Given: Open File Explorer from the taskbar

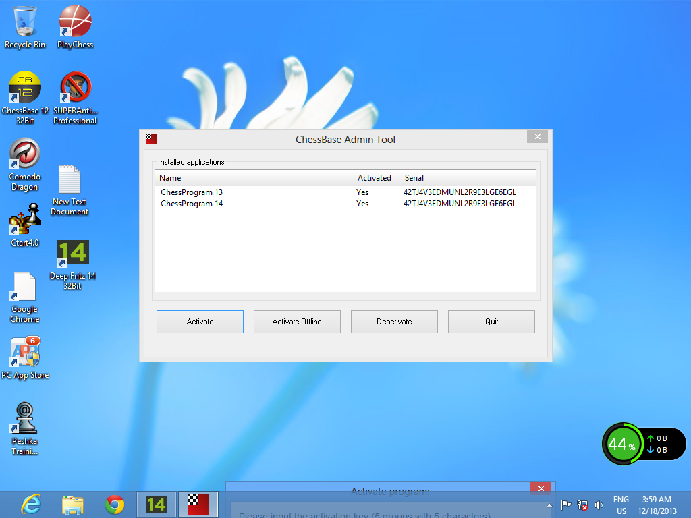Looking at the screenshot, I should point(73,505).
